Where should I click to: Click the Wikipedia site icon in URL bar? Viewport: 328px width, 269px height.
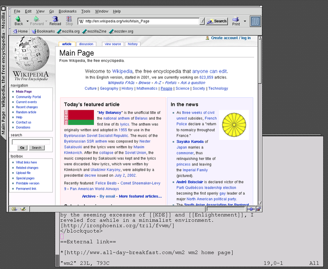[x=81, y=21]
